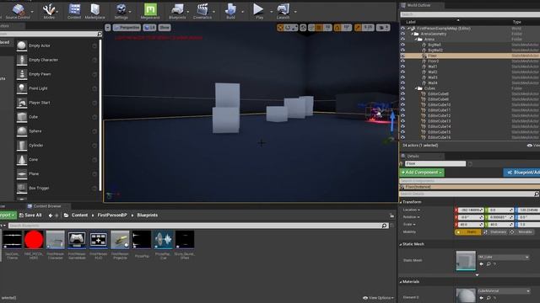Click Save All in Content Browser
The image size is (540, 303).
pos(30,215)
